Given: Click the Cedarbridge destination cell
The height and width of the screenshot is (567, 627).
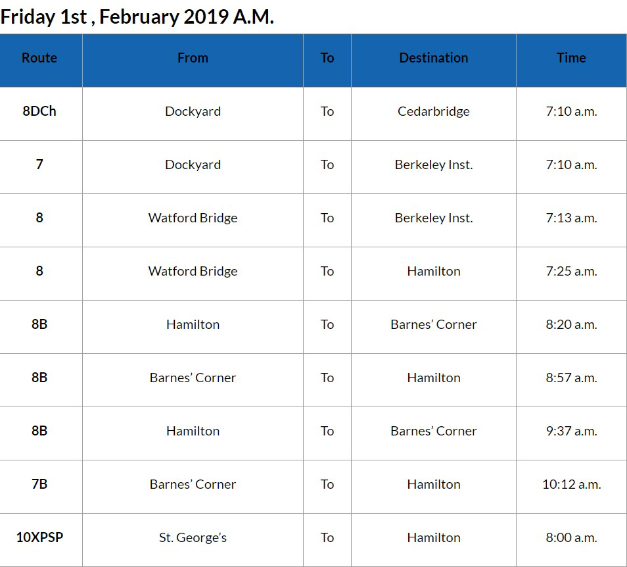Looking at the screenshot, I should coord(434,111).
